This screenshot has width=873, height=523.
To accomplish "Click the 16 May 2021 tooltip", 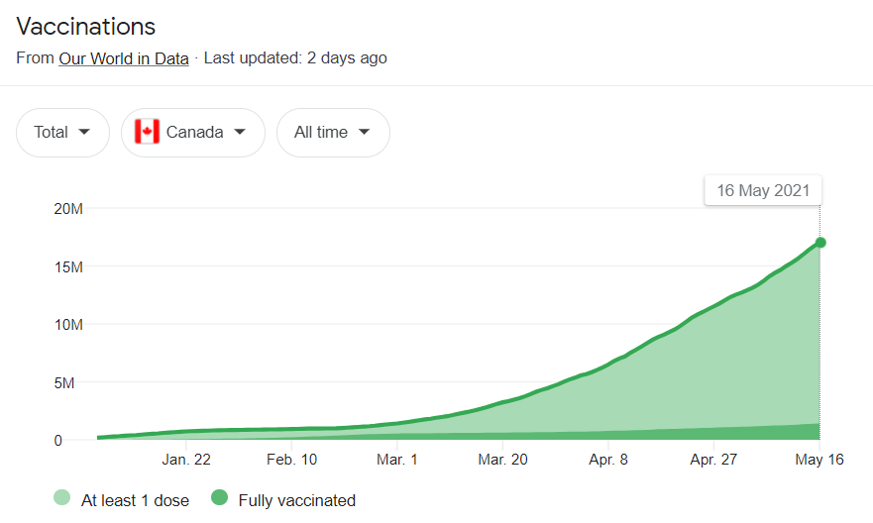I will (763, 190).
